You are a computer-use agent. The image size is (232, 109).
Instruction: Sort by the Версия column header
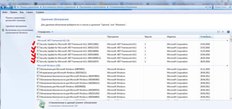(155, 37)
